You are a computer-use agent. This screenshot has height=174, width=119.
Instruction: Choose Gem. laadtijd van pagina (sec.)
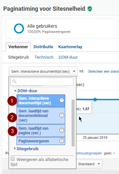pos(41,131)
